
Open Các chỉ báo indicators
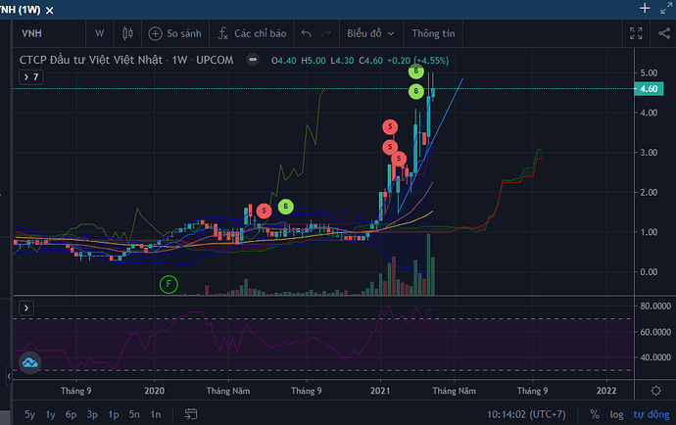click(x=252, y=33)
